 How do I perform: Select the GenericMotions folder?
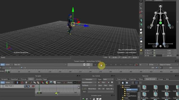coord(131,92)
